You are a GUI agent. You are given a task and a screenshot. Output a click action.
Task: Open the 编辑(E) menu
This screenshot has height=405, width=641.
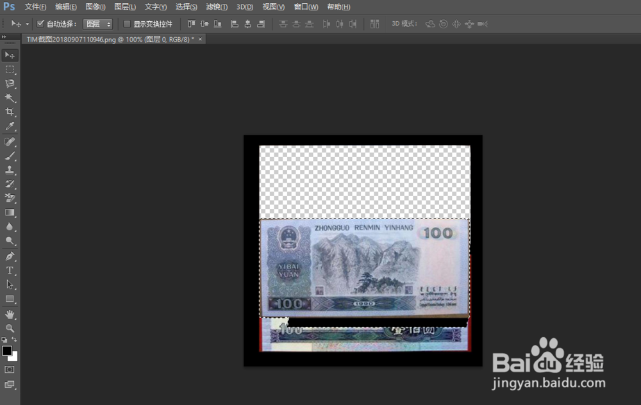click(x=66, y=7)
